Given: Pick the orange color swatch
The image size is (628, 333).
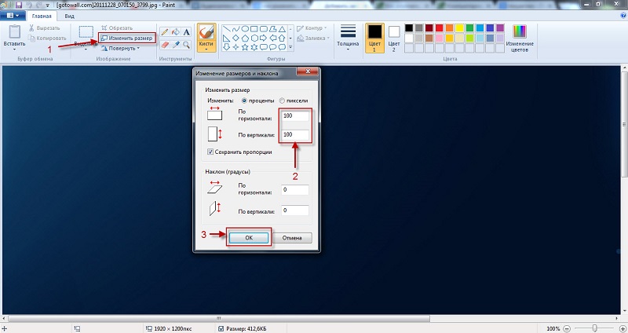Looking at the screenshot, I should click(449, 28).
